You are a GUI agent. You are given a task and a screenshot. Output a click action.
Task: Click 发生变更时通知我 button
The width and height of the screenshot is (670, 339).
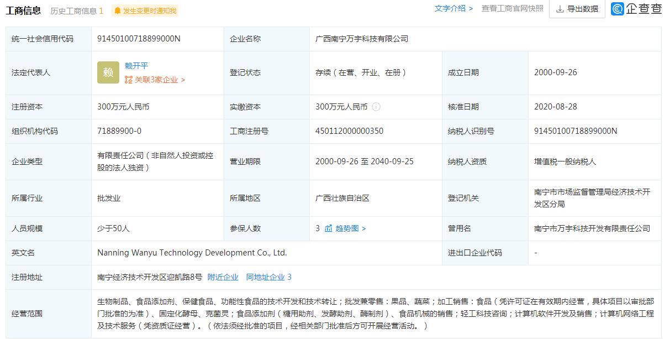click(145, 11)
